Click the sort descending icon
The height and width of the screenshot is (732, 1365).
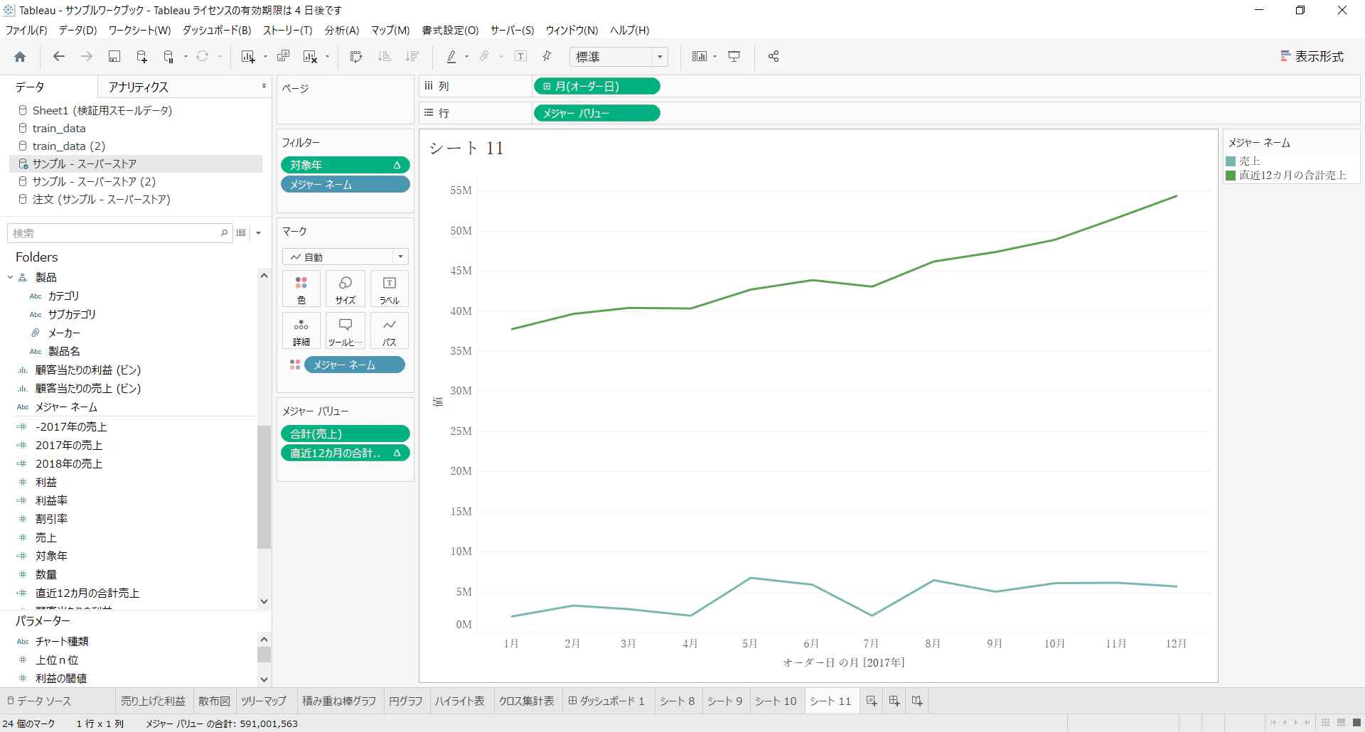point(412,57)
